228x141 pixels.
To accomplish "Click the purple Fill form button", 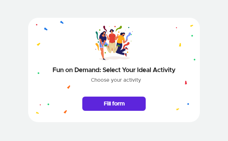I will point(114,104).
